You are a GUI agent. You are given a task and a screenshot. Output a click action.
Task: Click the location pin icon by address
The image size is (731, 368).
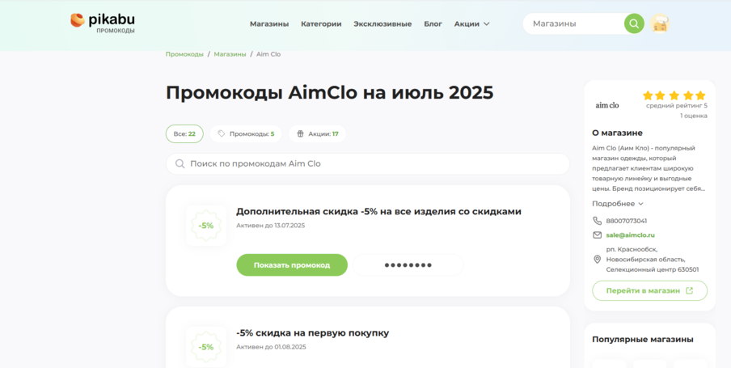point(598,260)
